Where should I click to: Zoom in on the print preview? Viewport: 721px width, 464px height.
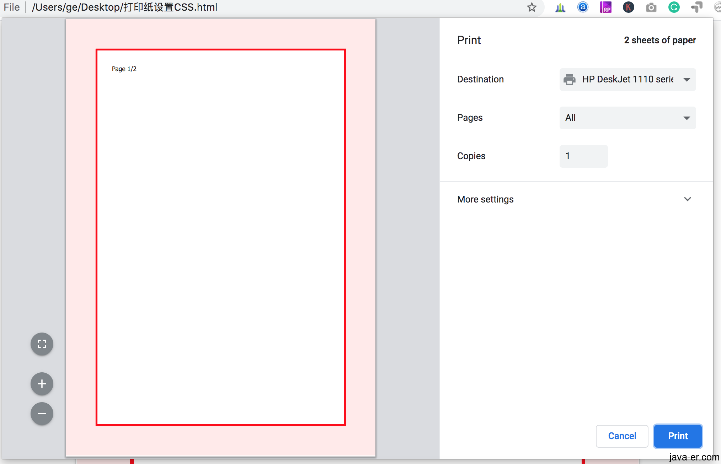42,384
